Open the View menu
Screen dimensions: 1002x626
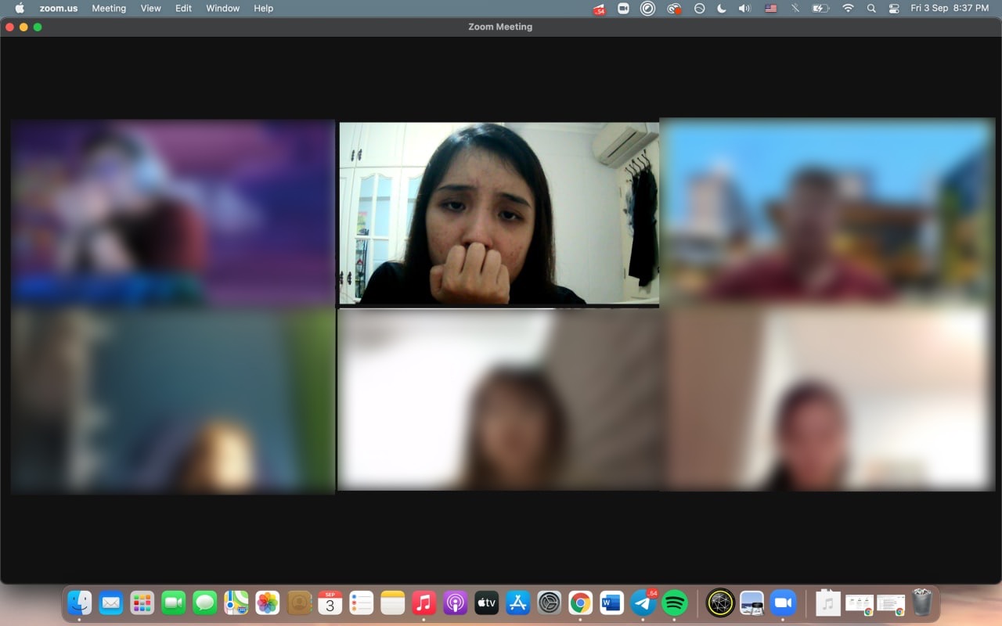click(150, 9)
